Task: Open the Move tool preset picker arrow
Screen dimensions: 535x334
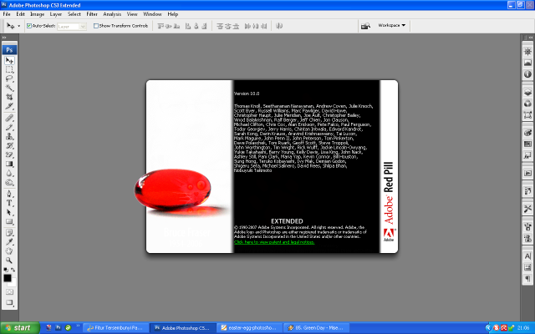Action: (x=18, y=26)
